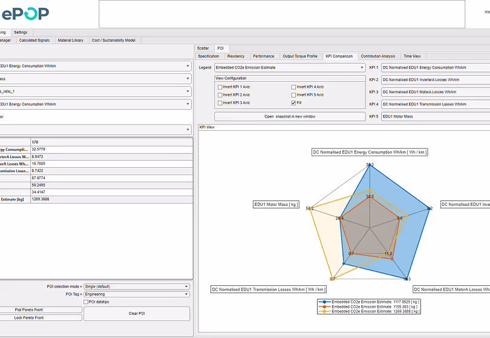Screen dimensions: 490x338
Task: Switch to Calculated Signals tab
Action: (x=34, y=40)
